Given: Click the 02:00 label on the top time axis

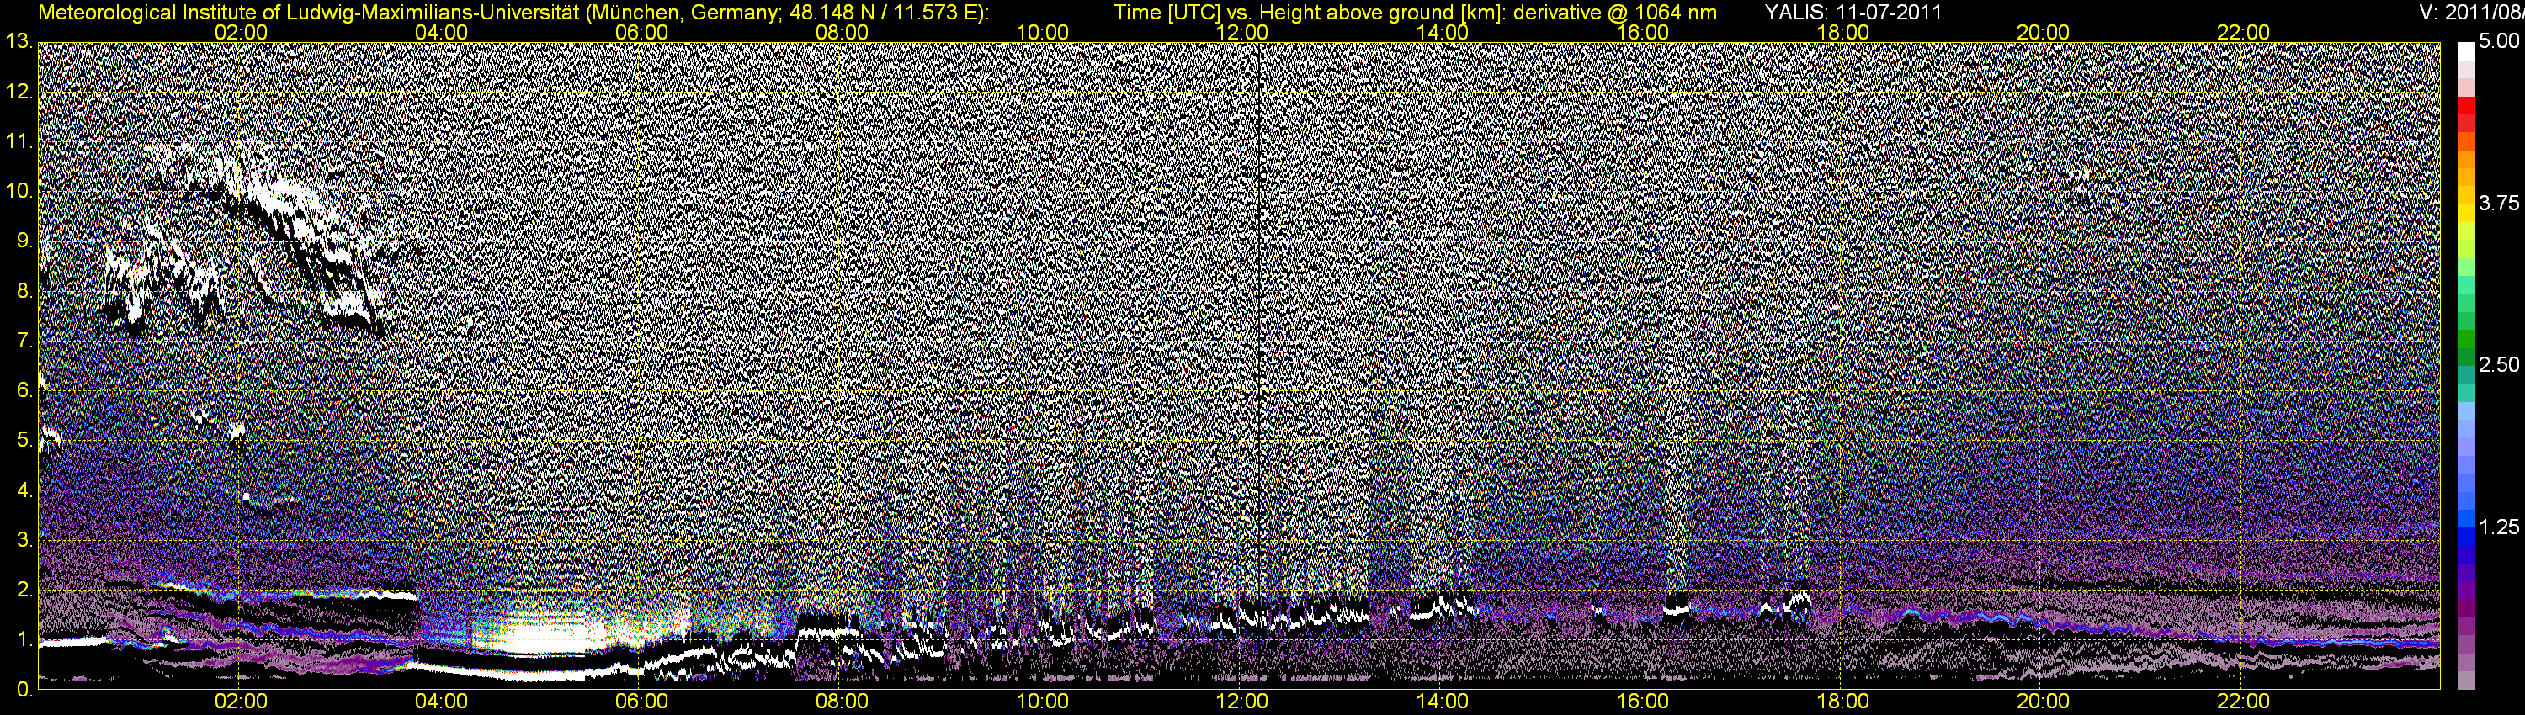Looking at the screenshot, I should point(241,32).
